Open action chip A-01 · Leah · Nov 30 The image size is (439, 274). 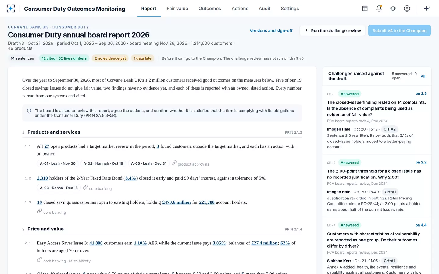click(58, 163)
